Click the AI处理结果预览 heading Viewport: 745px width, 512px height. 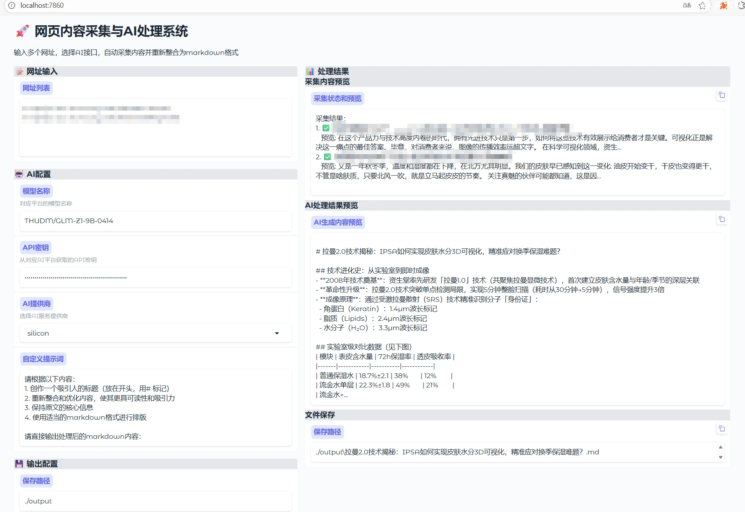tap(331, 206)
